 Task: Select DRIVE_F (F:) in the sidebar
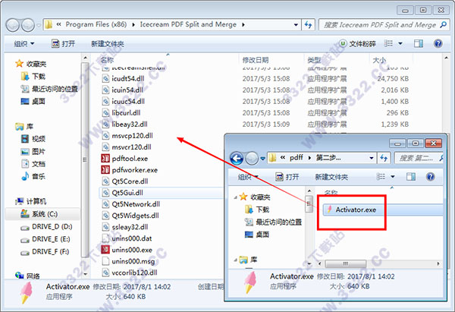coord(51,251)
